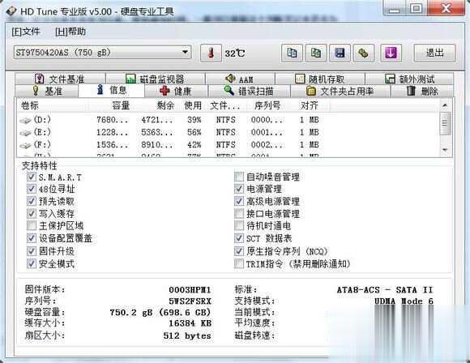Toggle the 自动噪音管理 checkbox

click(x=238, y=177)
